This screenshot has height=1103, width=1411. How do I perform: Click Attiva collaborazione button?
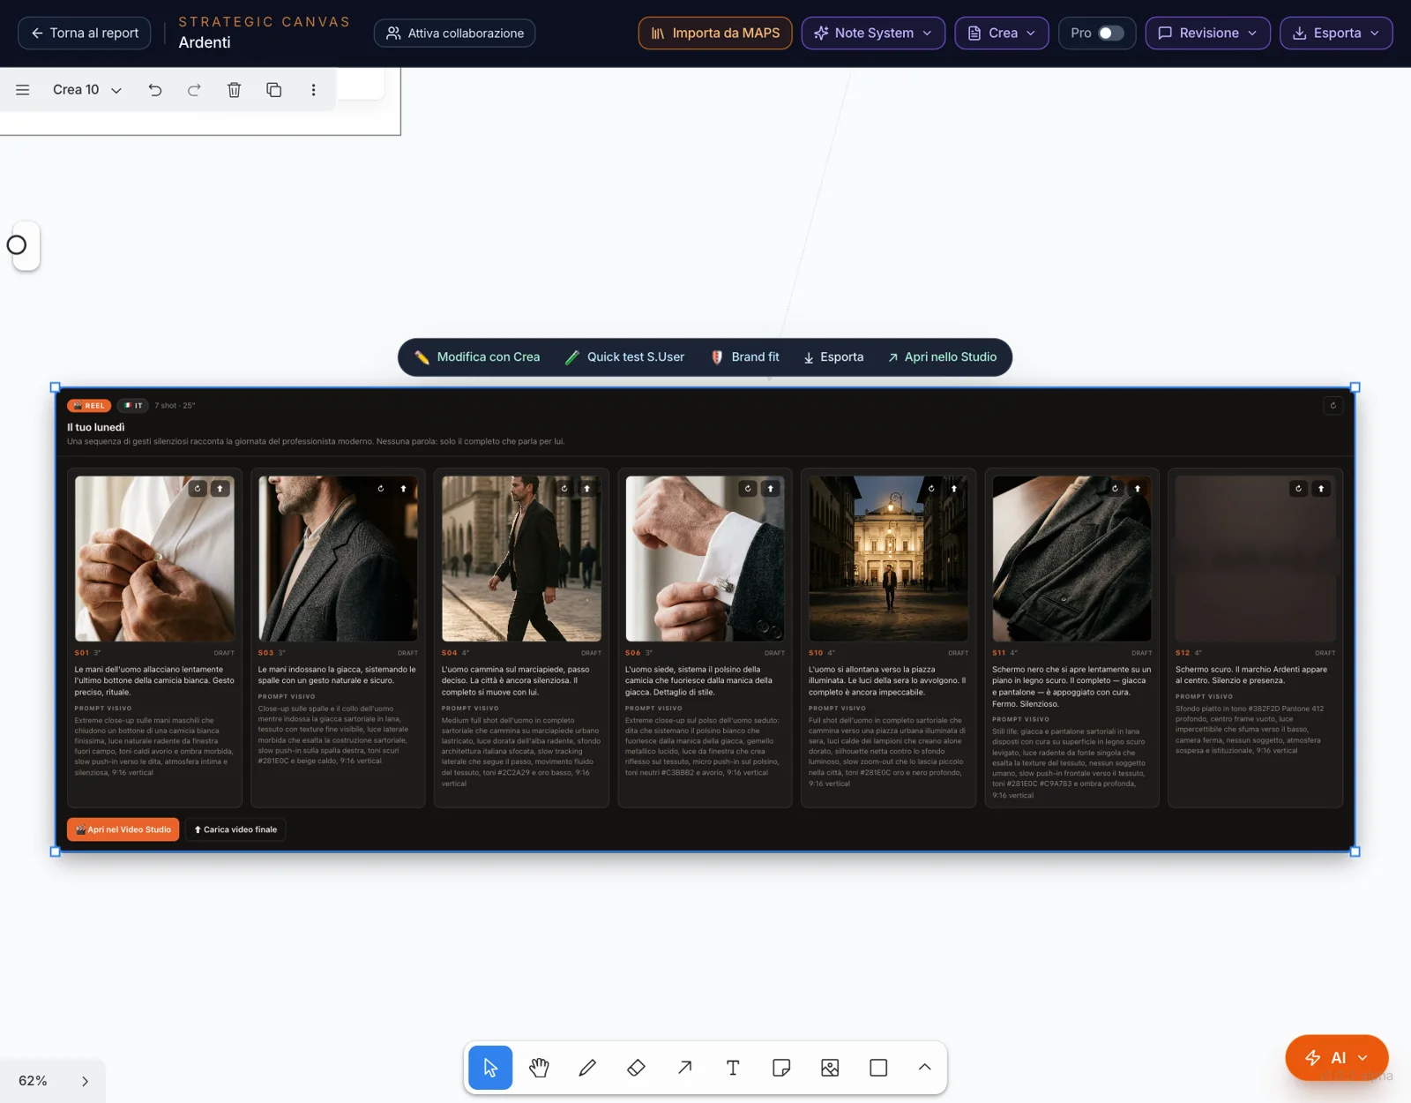tap(454, 33)
